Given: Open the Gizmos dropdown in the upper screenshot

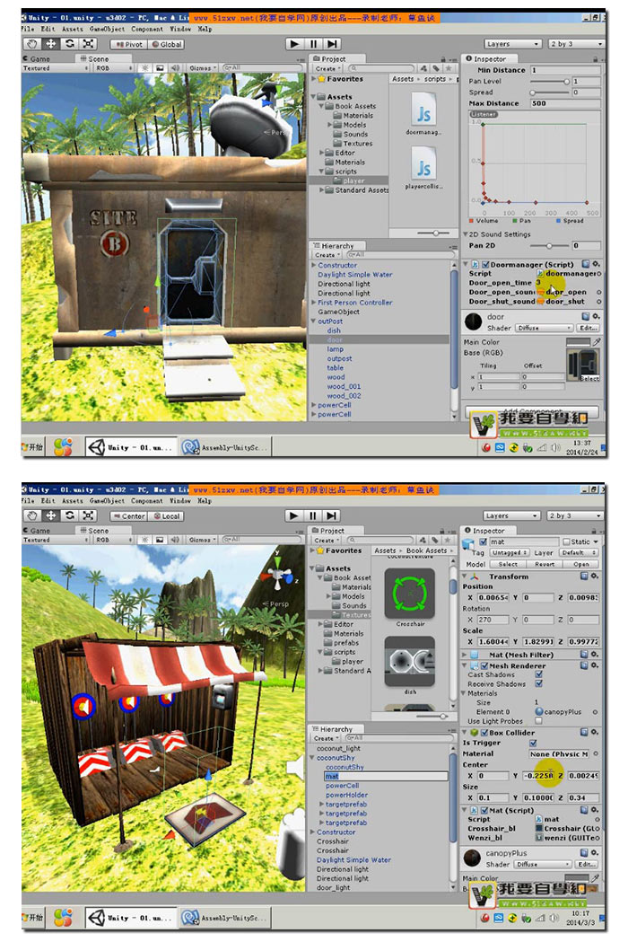Looking at the screenshot, I should coord(203,68).
